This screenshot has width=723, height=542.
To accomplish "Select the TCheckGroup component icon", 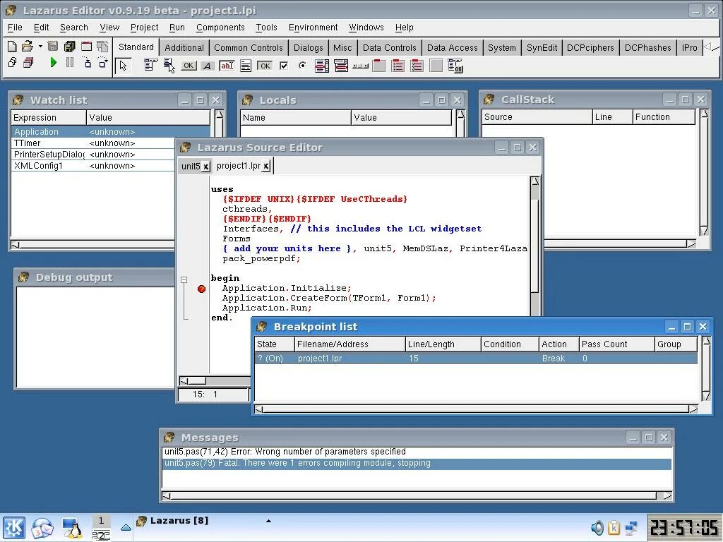I will 417,66.
